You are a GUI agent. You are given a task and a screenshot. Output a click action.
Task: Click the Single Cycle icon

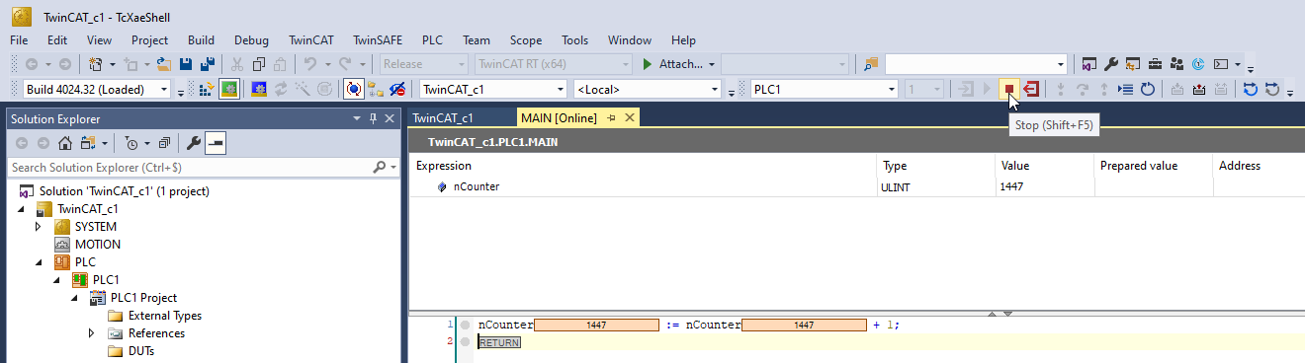coord(1148,89)
